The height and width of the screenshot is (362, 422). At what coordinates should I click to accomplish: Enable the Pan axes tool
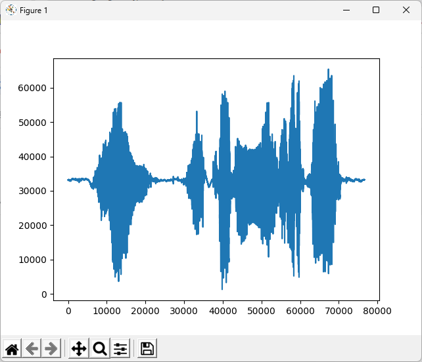coord(78,348)
